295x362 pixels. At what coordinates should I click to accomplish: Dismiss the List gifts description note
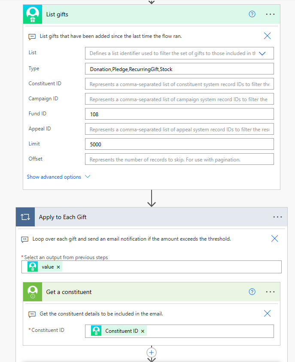(267, 36)
